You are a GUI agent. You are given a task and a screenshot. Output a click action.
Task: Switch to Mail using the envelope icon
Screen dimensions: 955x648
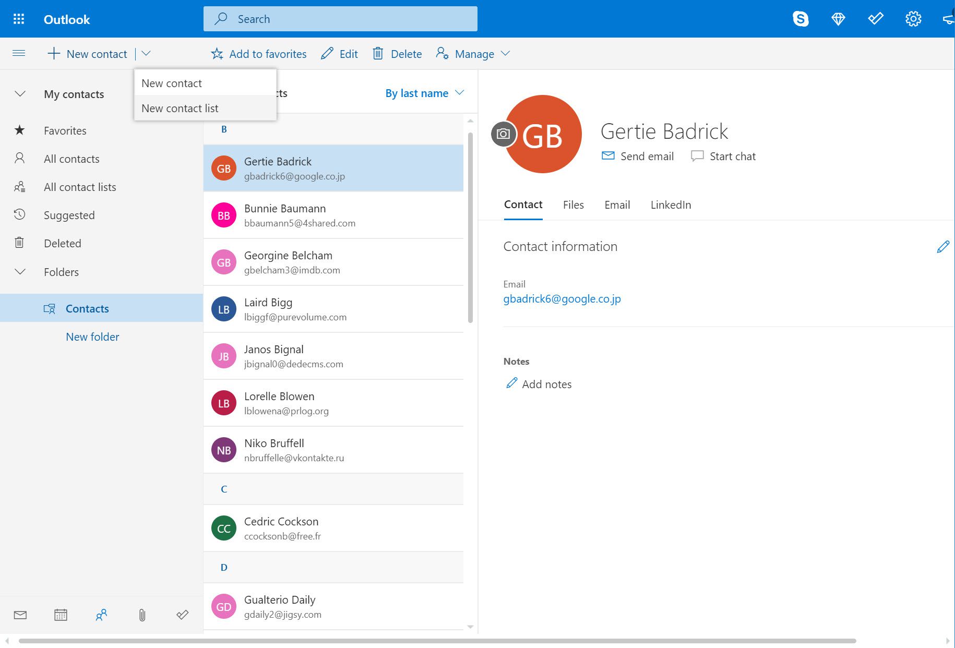20,615
